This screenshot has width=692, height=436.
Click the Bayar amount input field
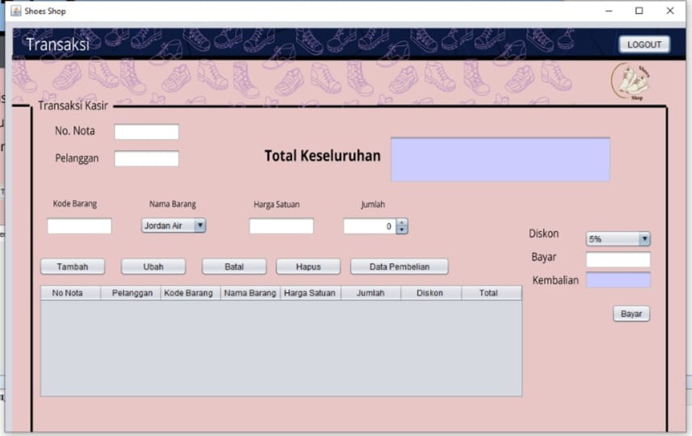pos(618,259)
